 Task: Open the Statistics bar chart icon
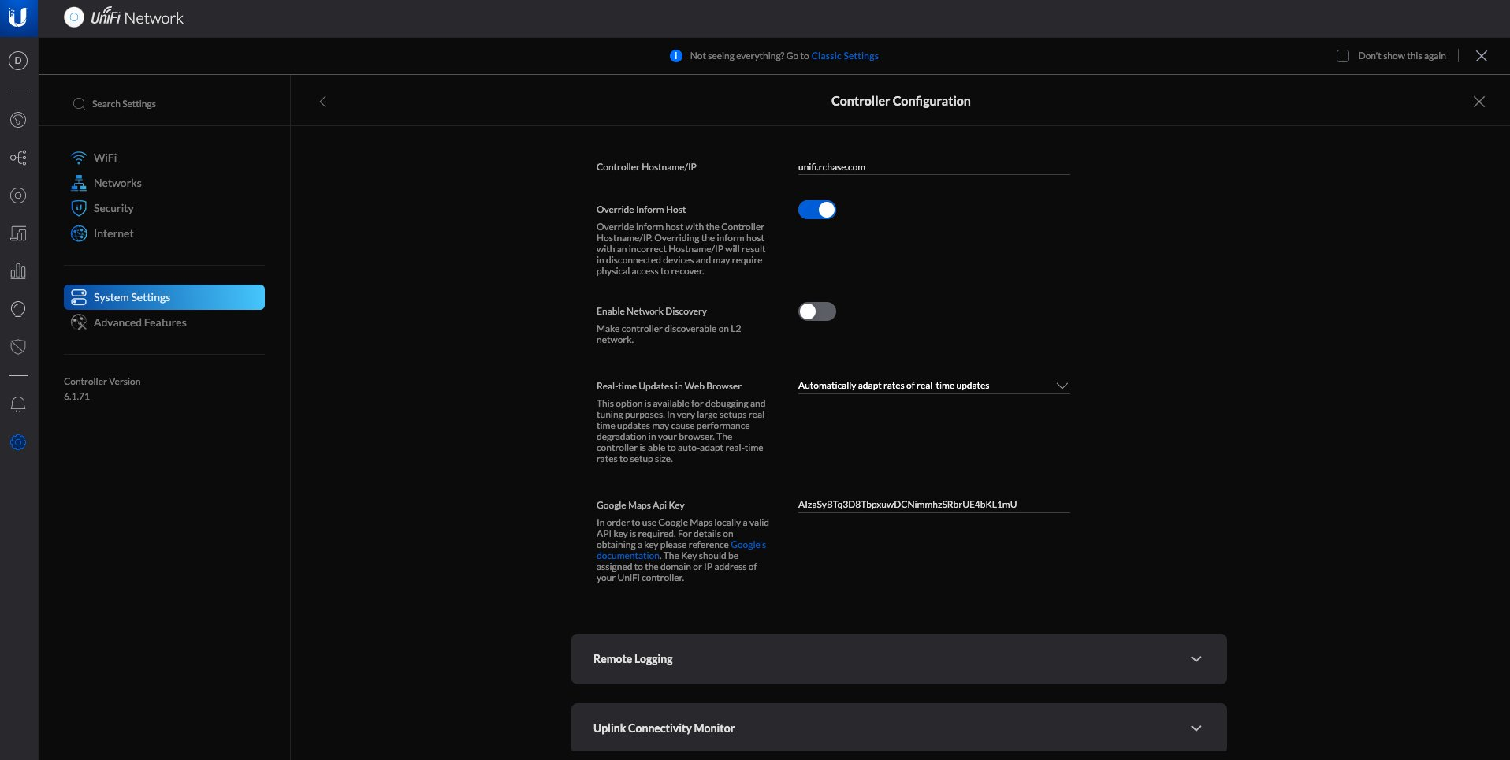18,271
